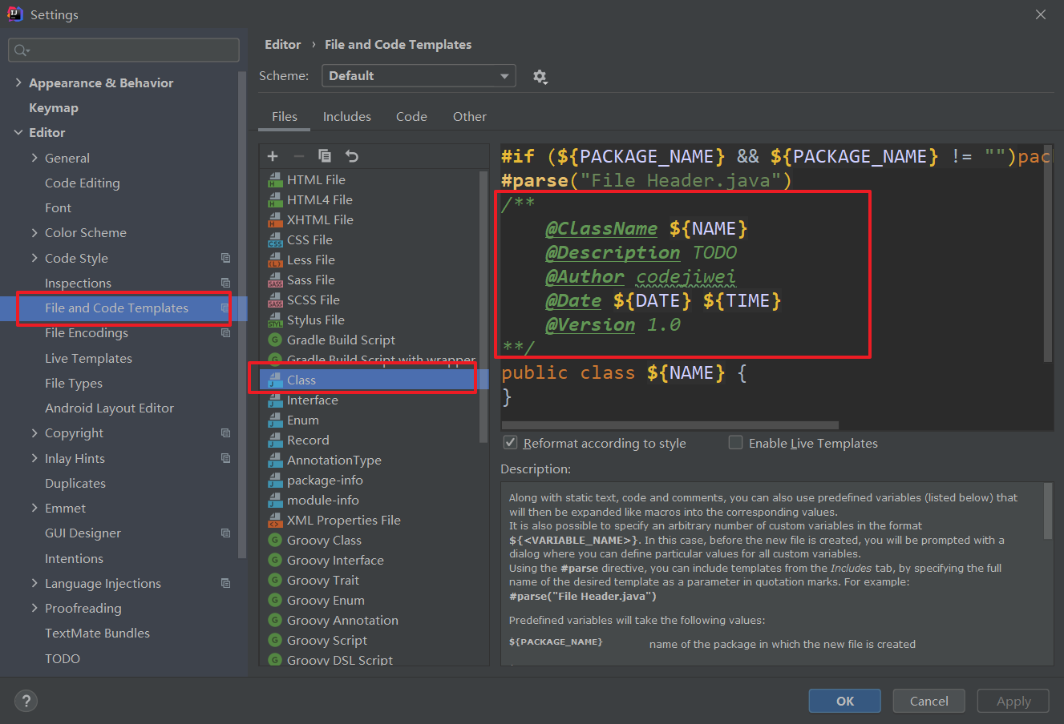Open Android Layout Editor settings
This screenshot has width=1064, height=724.
[x=109, y=408]
